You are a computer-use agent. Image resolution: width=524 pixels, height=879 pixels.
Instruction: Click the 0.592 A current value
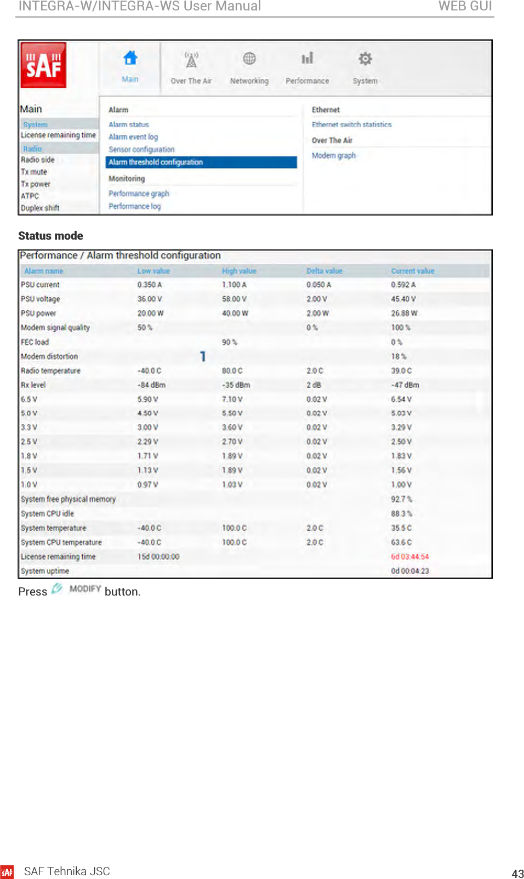[x=403, y=285]
